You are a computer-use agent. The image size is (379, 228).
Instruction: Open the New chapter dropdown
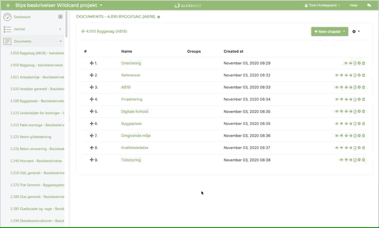330,31
